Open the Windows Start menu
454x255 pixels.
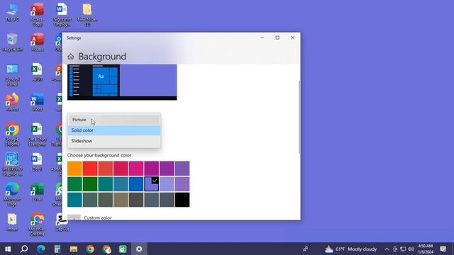point(8,249)
